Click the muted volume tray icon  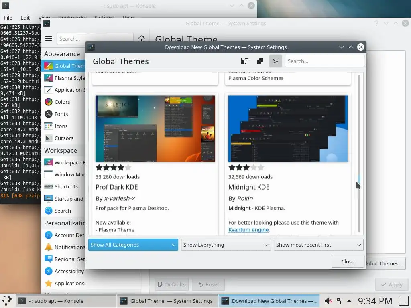click(328, 301)
